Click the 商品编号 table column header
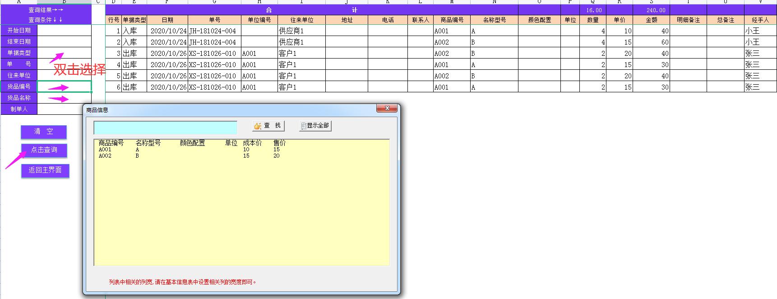The width and height of the screenshot is (777, 299). pyautogui.click(x=452, y=20)
